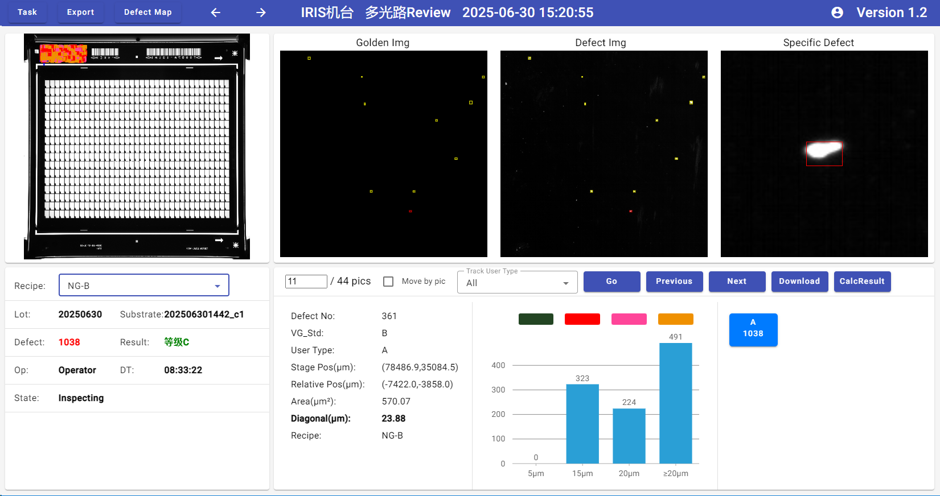This screenshot has width=940, height=496.
Task: Expand the Recipe NG-B dropdown
Action: (x=144, y=286)
